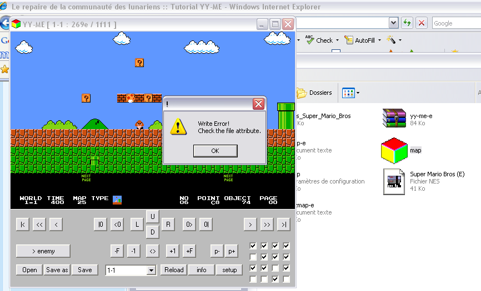The width and height of the screenshot is (481, 291).
Task: Click the yellow warning icon in error dialog
Action: point(178,126)
